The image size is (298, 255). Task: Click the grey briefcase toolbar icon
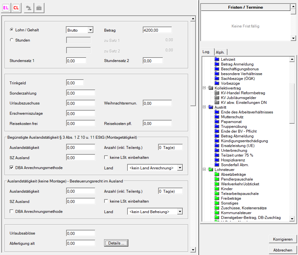(39, 8)
